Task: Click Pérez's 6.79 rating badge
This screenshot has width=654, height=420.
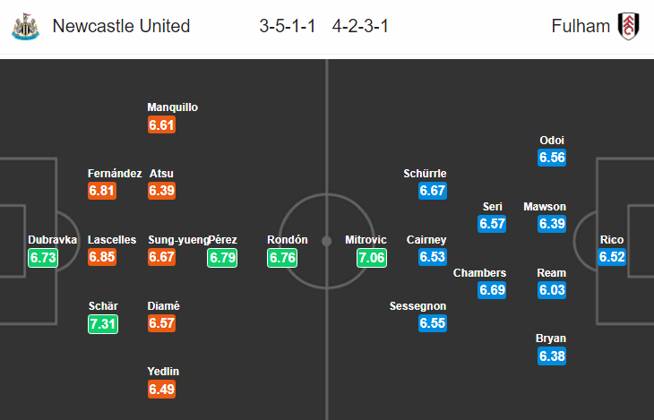Action: [x=222, y=257]
